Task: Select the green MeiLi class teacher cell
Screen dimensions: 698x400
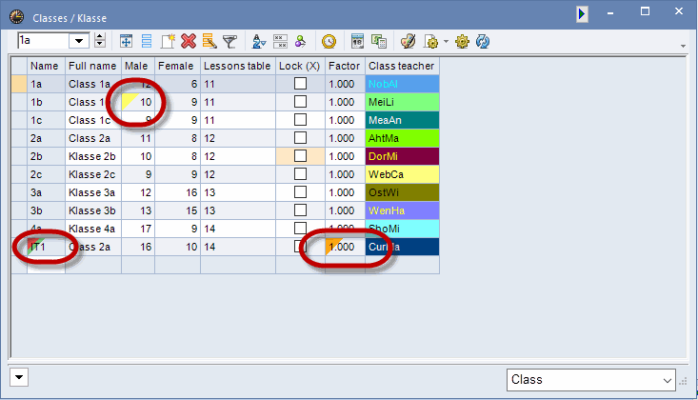Action: click(403, 102)
